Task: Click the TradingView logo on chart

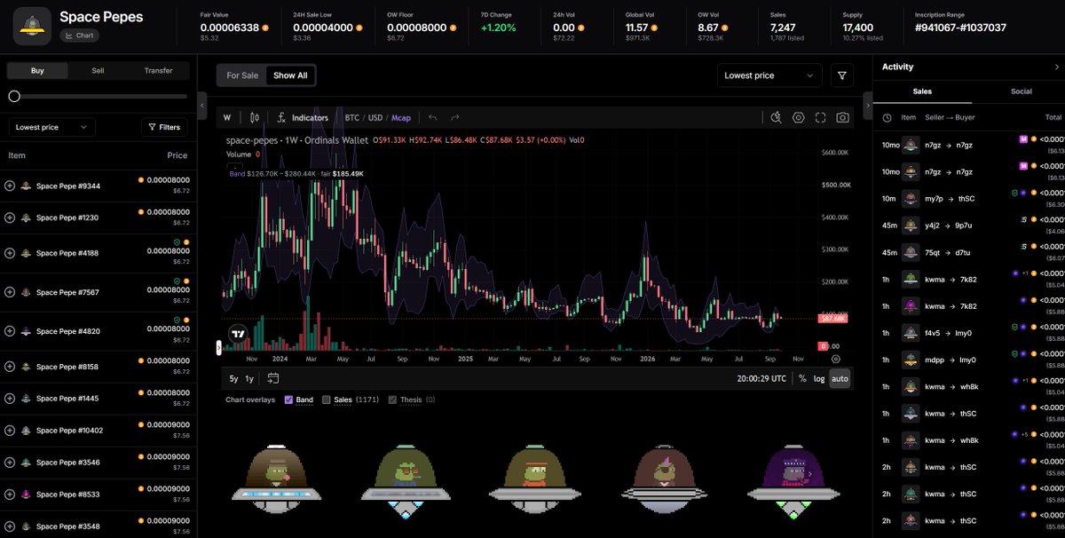Action: tap(237, 335)
